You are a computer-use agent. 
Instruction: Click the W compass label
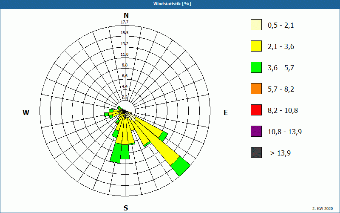pos(26,112)
